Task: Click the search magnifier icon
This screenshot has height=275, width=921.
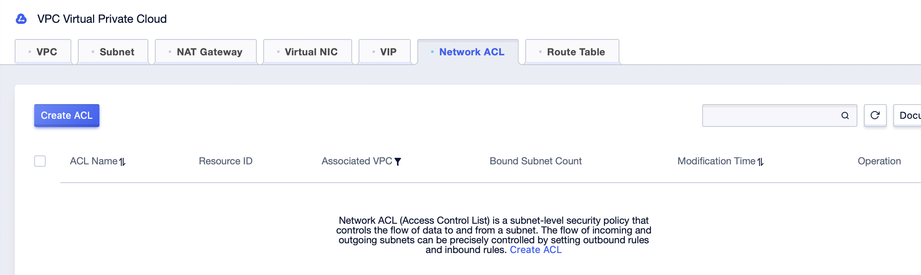Action: point(845,116)
